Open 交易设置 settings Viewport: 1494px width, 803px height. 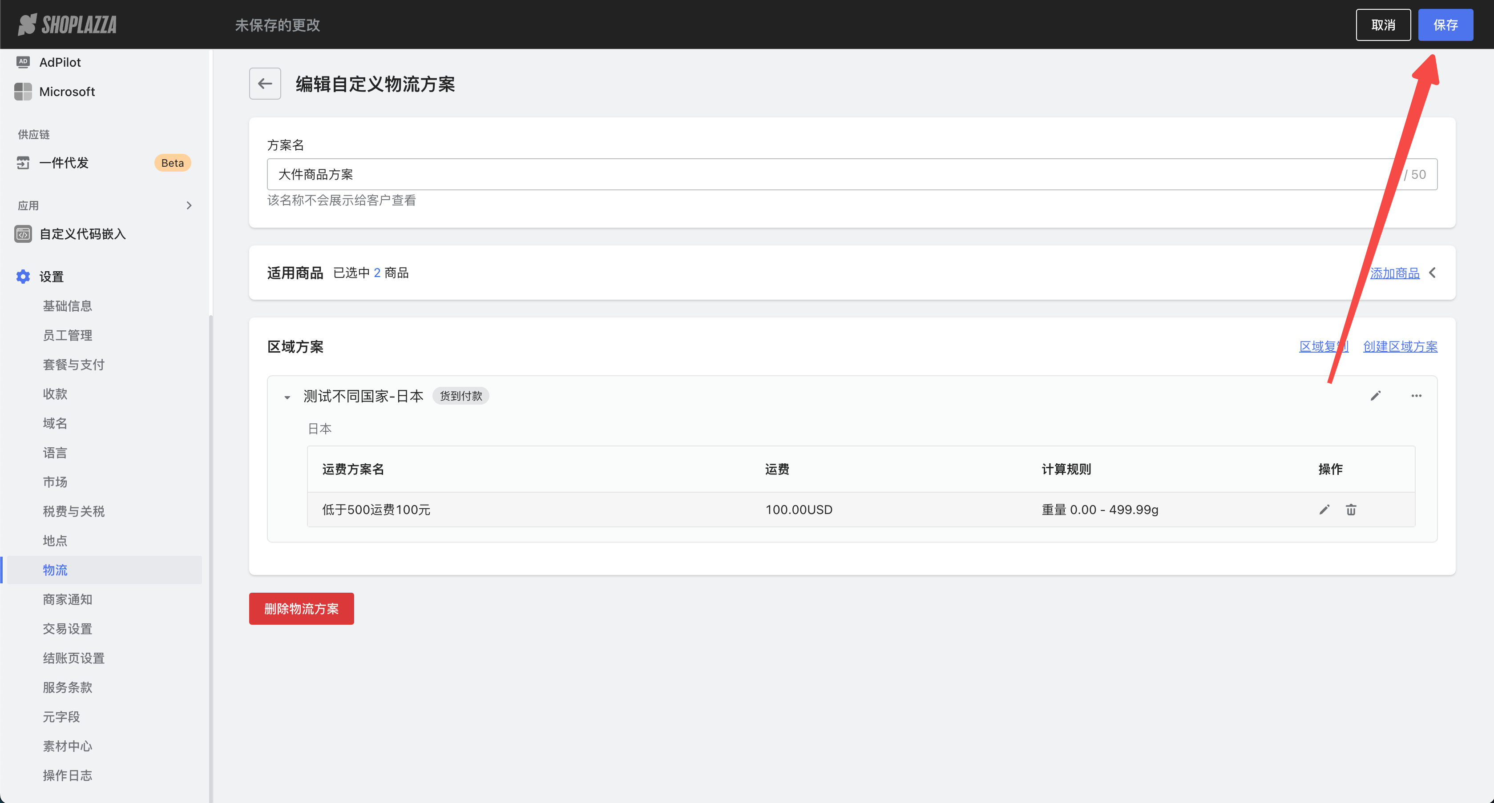coord(67,629)
